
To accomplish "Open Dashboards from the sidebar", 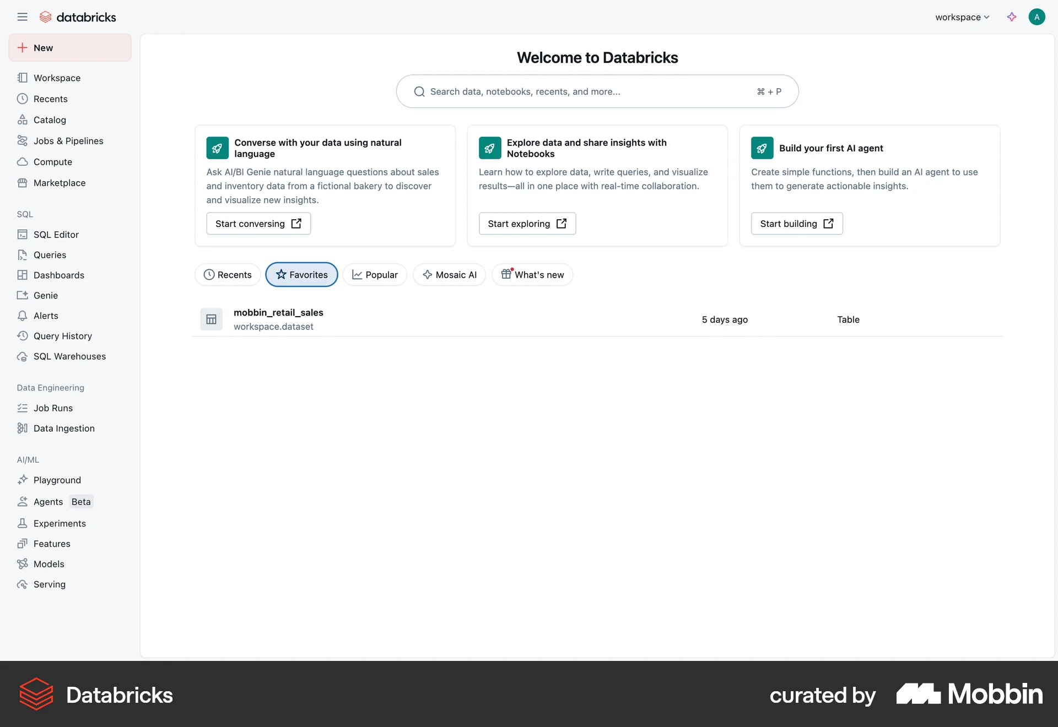I will coord(58,275).
